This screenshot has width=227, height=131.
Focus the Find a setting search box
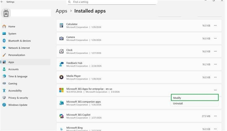pos(112,2)
